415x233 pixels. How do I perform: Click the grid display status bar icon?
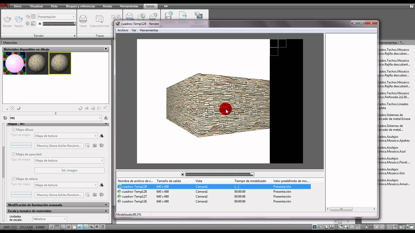click(x=57, y=227)
